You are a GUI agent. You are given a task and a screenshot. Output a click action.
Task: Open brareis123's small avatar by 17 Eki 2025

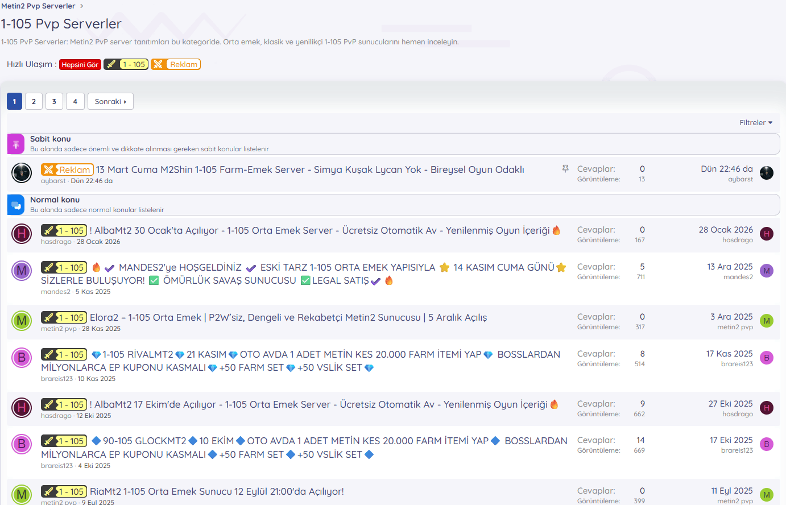pyautogui.click(x=767, y=444)
